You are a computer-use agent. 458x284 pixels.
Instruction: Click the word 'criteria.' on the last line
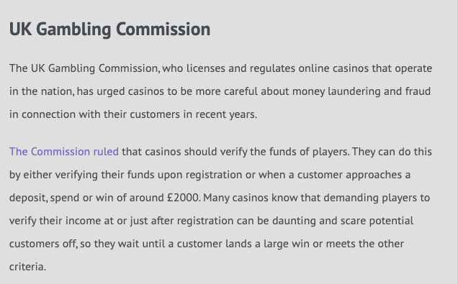(28, 267)
